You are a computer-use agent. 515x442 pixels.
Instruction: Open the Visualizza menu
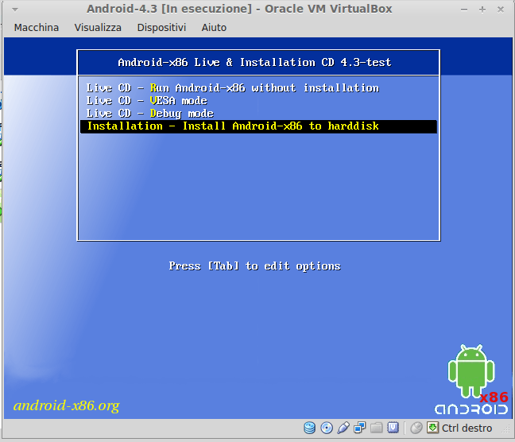pos(98,28)
